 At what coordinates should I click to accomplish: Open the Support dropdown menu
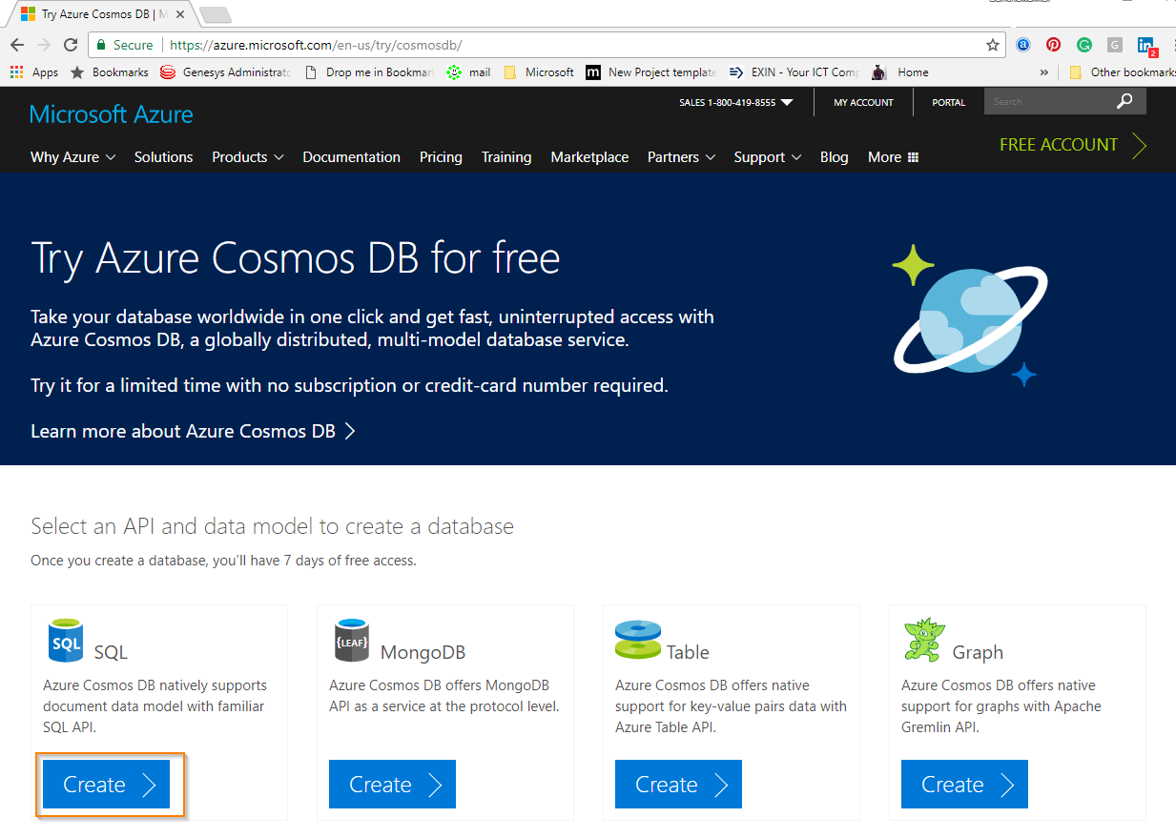768,157
